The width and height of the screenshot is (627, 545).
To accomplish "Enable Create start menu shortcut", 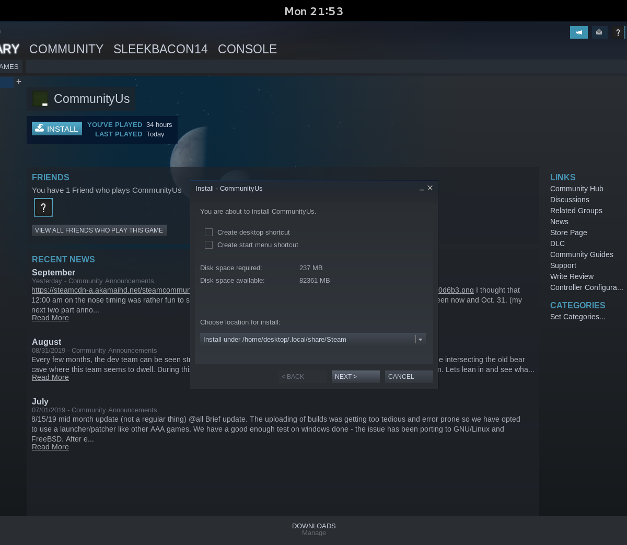I will coord(209,245).
